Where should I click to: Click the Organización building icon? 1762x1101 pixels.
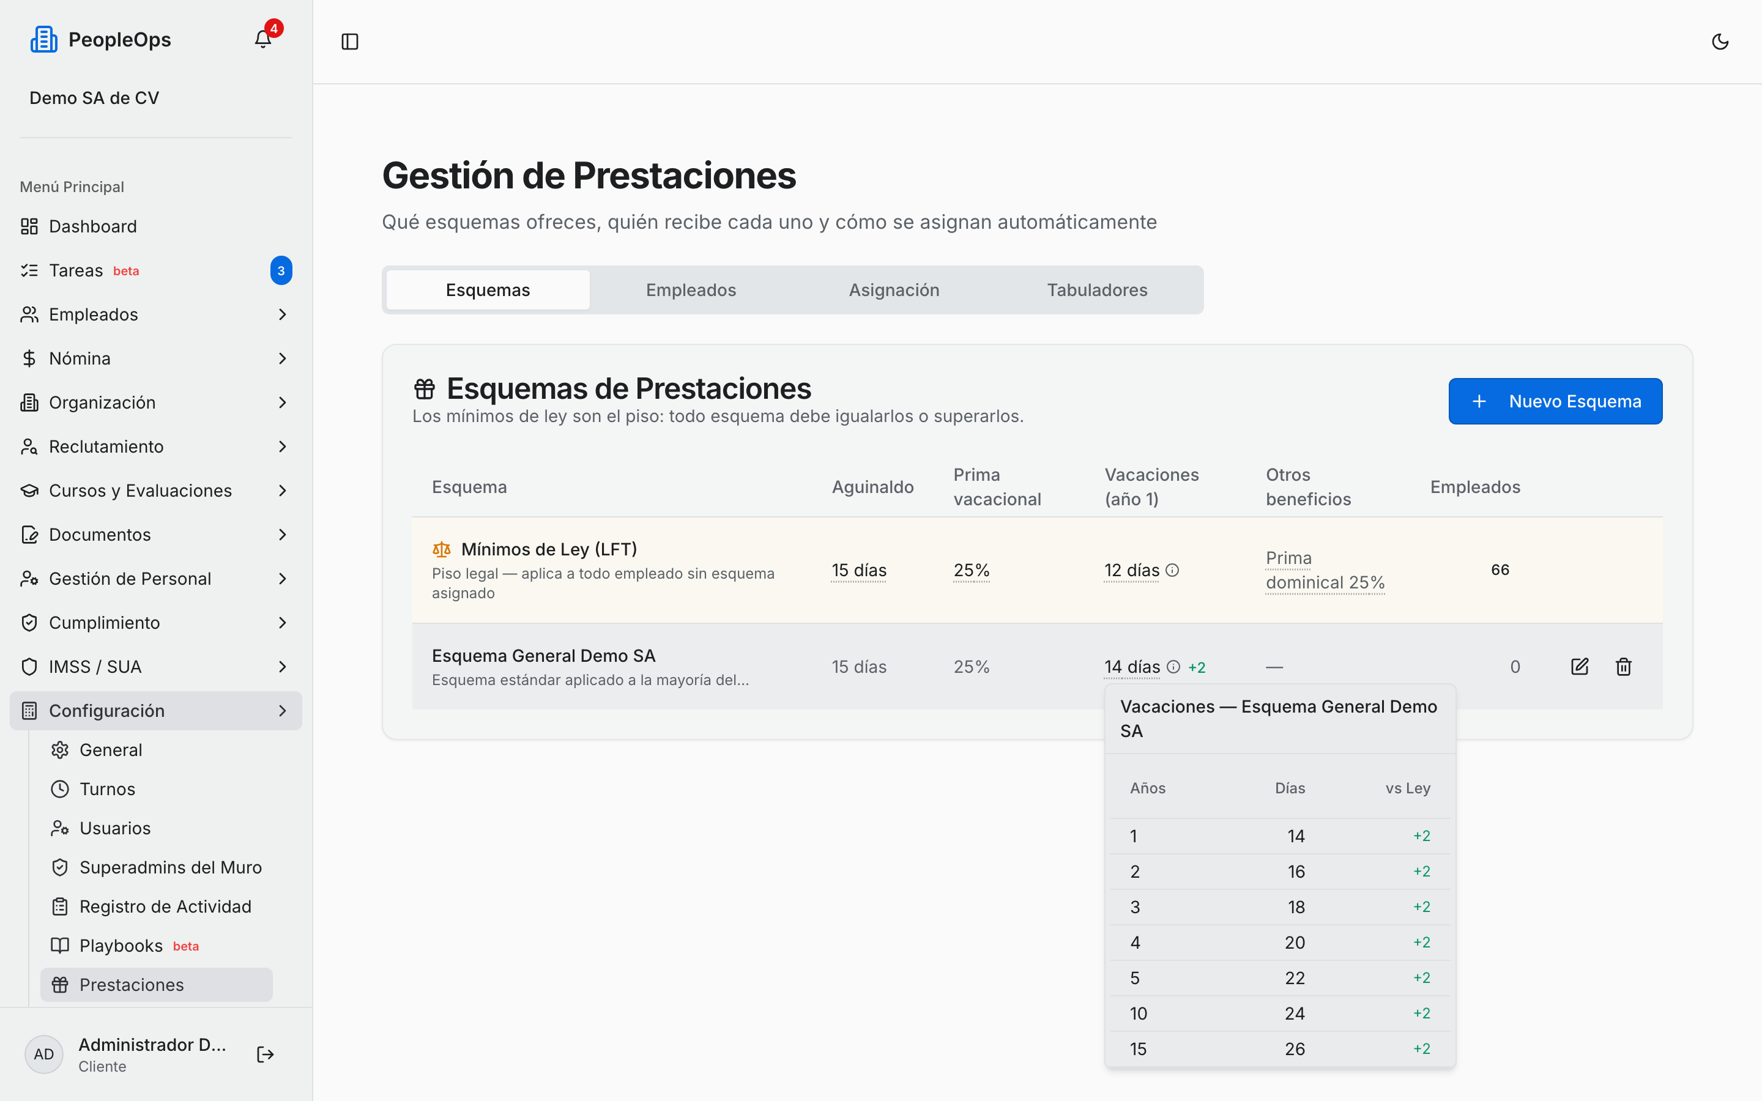(29, 402)
